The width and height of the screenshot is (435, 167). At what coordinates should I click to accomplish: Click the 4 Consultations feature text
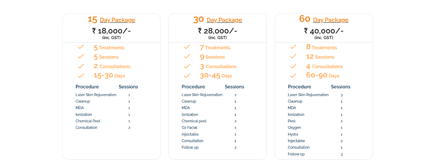coord(324,66)
